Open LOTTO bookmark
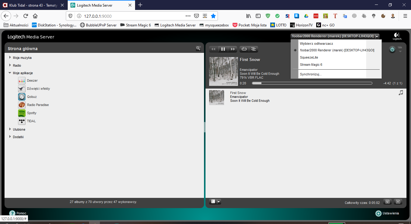Screen dimensions: 411x224 click(278, 25)
